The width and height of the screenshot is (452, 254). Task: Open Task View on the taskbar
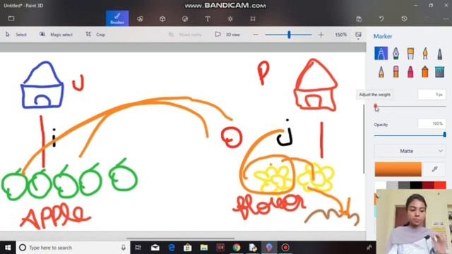[x=138, y=248]
